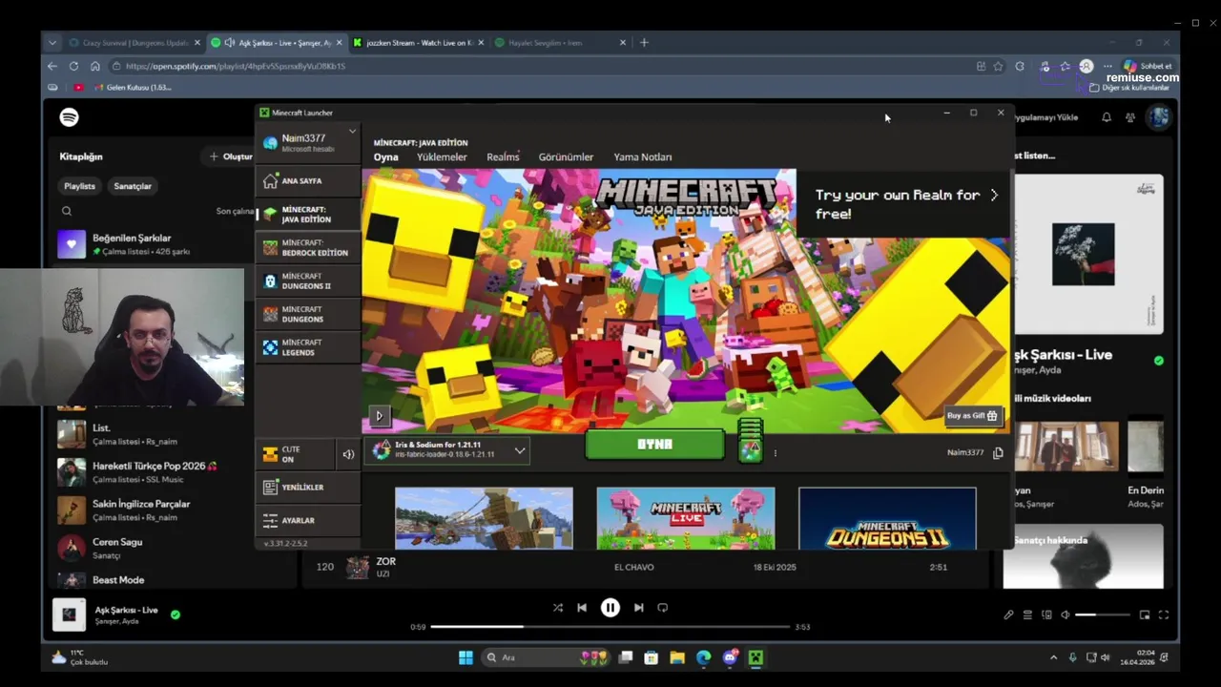
Task: Switch to the Yama Notları tab
Action: tap(642, 156)
